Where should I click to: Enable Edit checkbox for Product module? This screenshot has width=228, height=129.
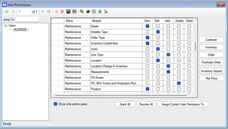pos(158,89)
